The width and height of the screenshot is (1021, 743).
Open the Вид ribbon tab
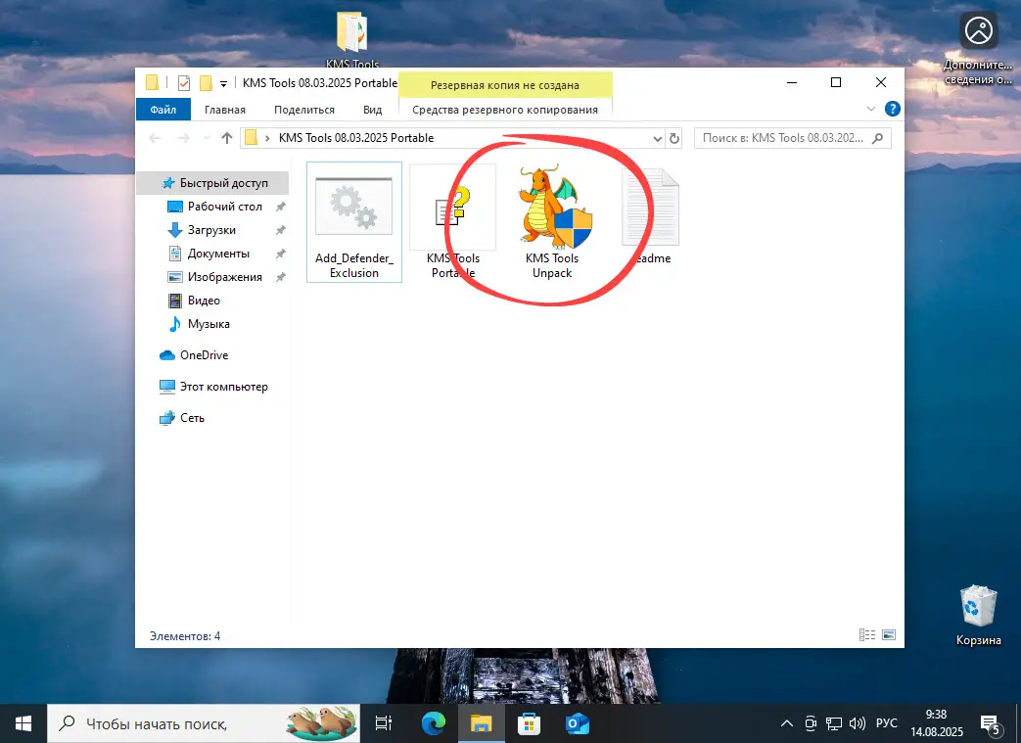pos(372,110)
